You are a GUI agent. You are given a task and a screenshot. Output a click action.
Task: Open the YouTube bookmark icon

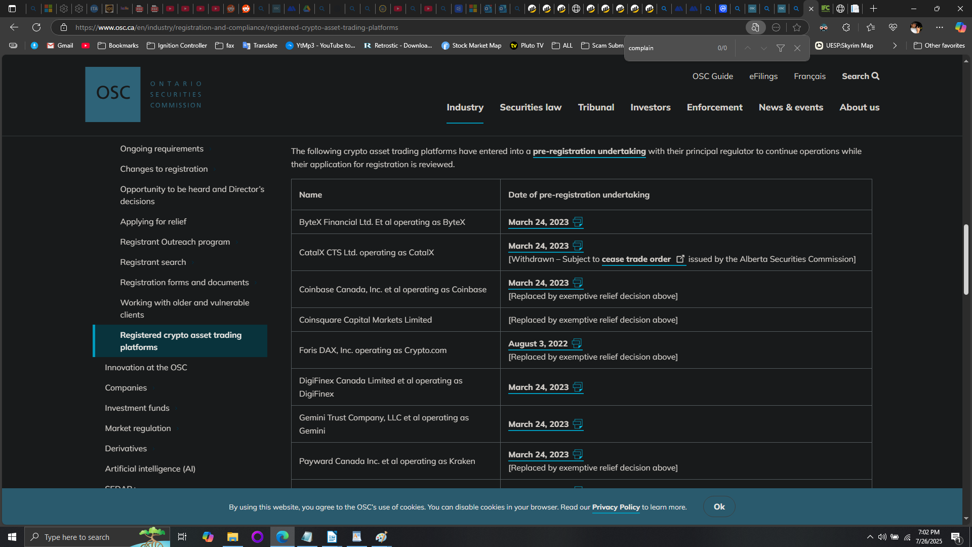click(86, 46)
